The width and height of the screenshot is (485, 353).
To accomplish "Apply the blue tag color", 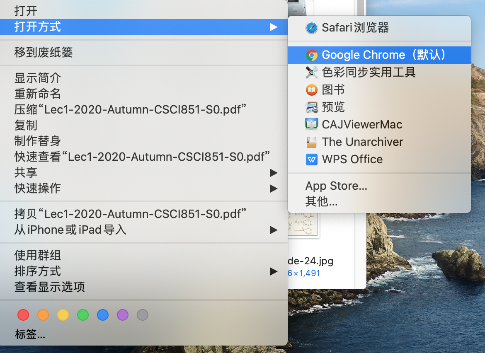I will [x=103, y=315].
